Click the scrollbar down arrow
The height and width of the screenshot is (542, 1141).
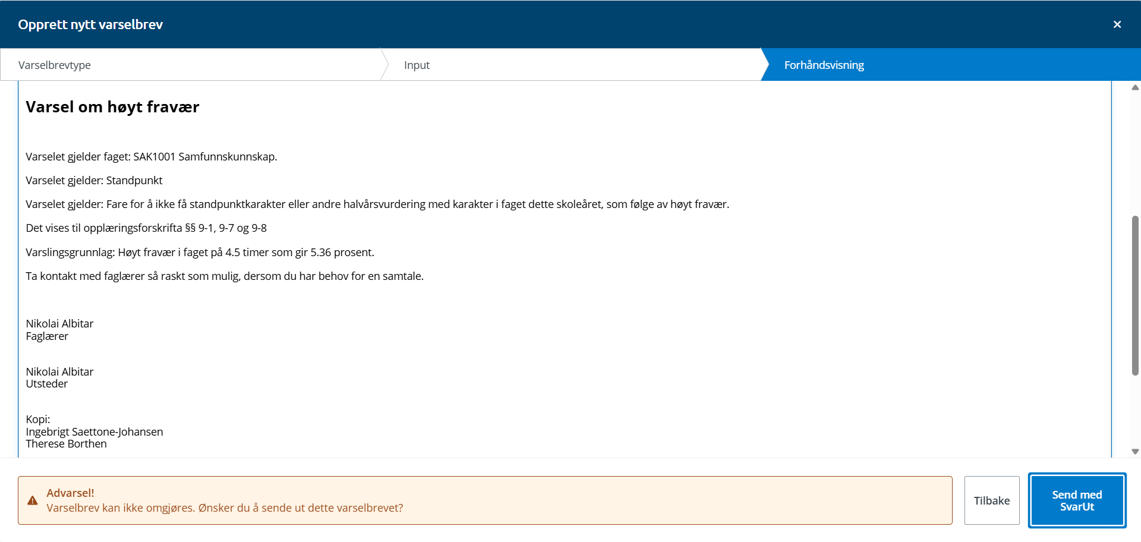(1135, 452)
